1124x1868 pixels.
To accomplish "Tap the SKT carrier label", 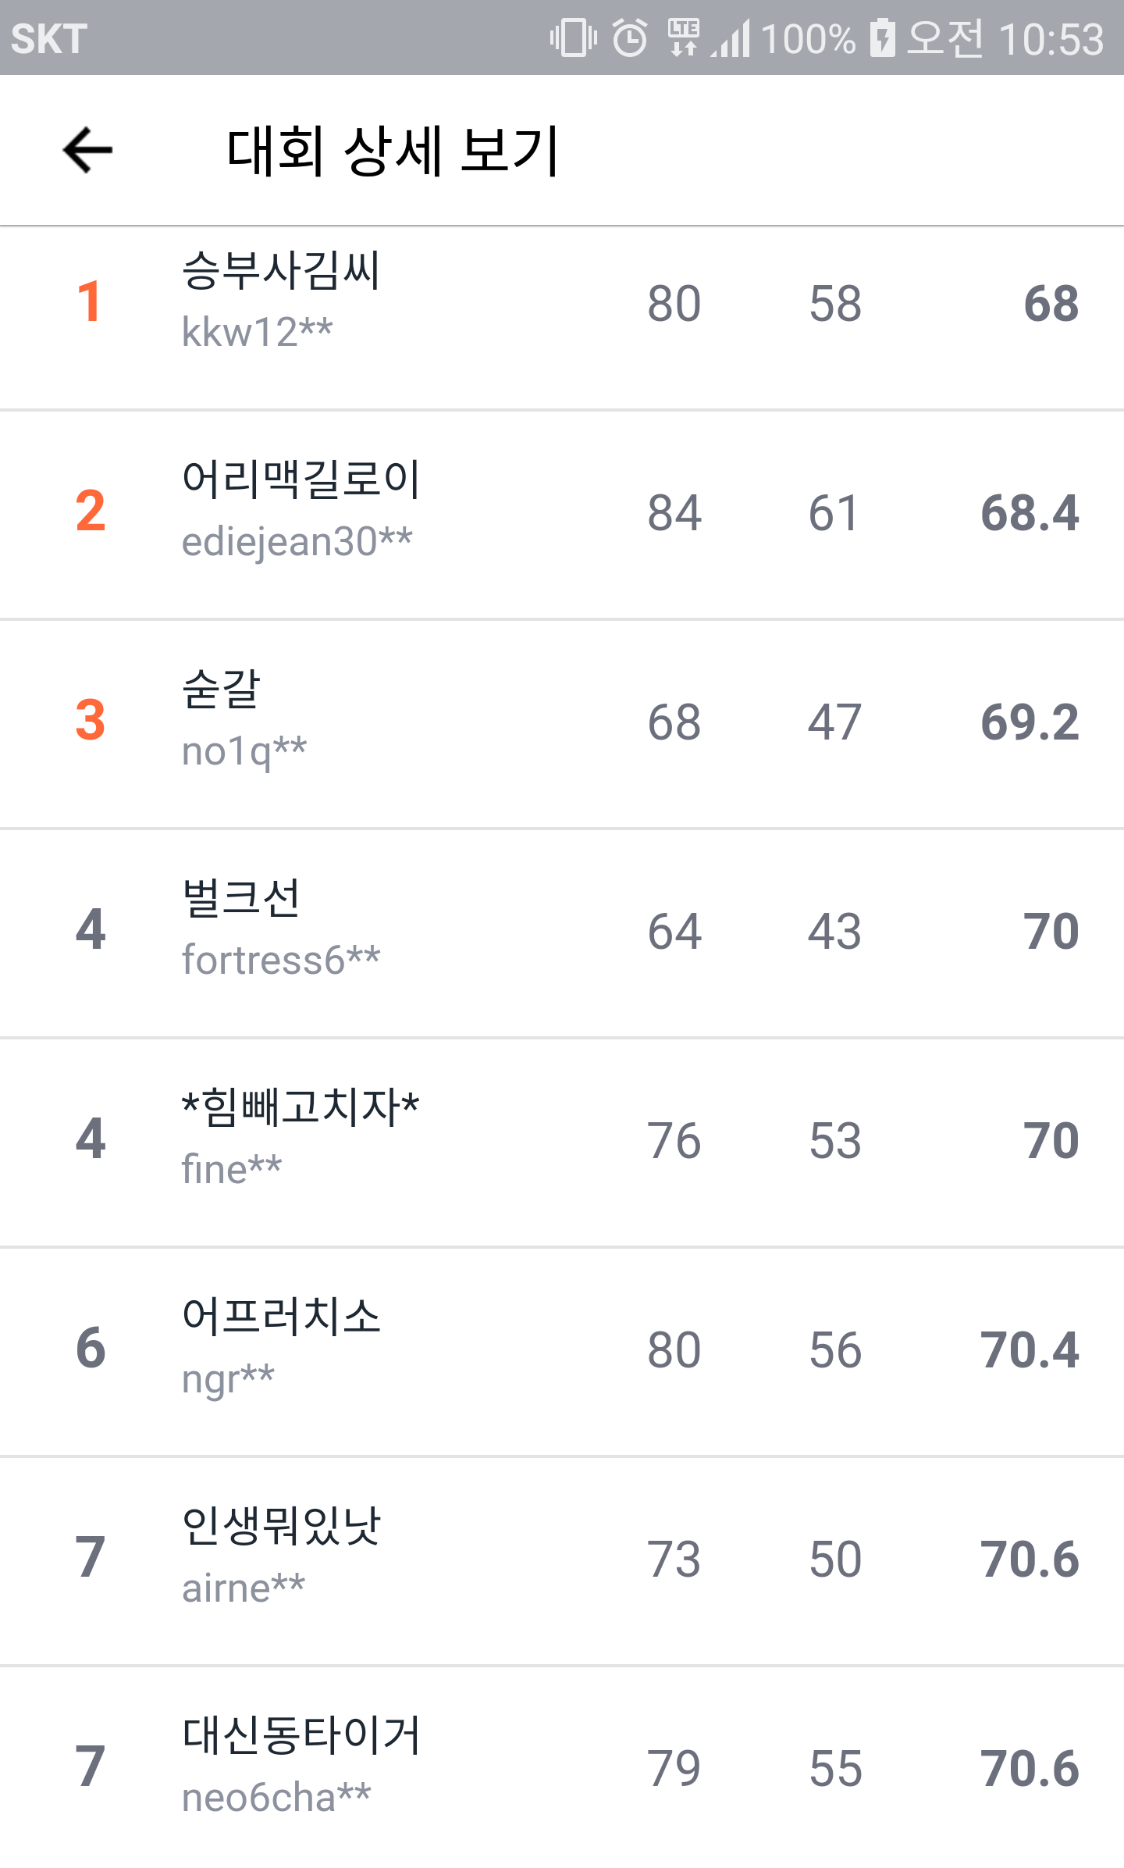I will [x=48, y=39].
